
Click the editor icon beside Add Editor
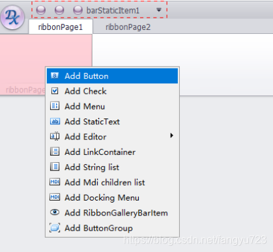click(x=55, y=136)
